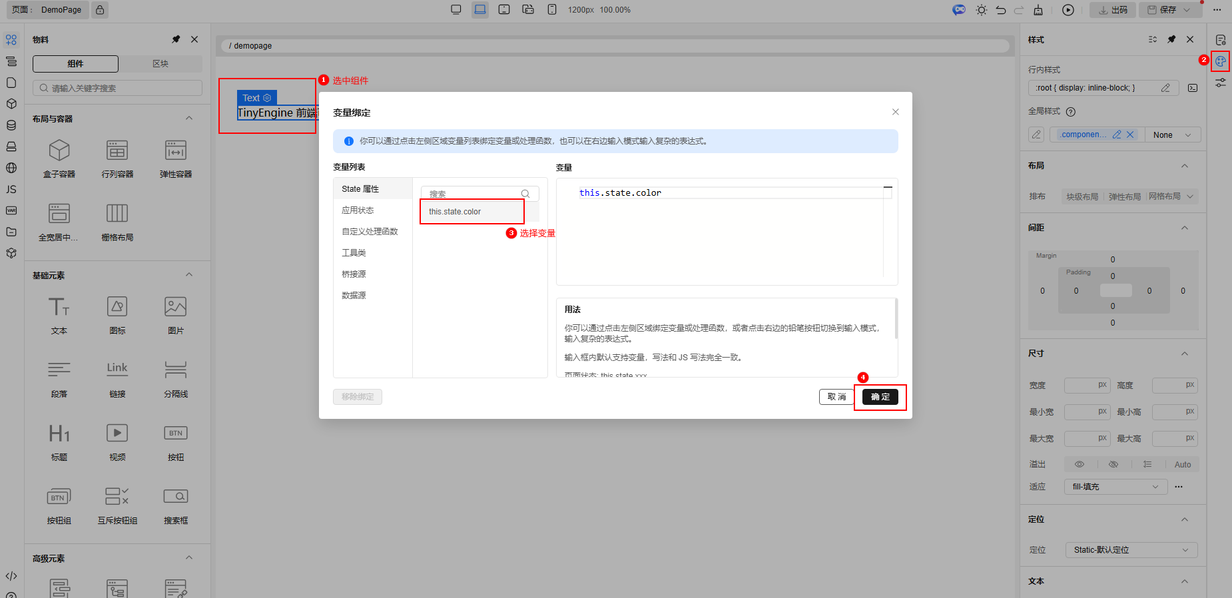The height and width of the screenshot is (598, 1232).
Task: Click the preview play icon in the top toolbar
Action: point(1068,10)
